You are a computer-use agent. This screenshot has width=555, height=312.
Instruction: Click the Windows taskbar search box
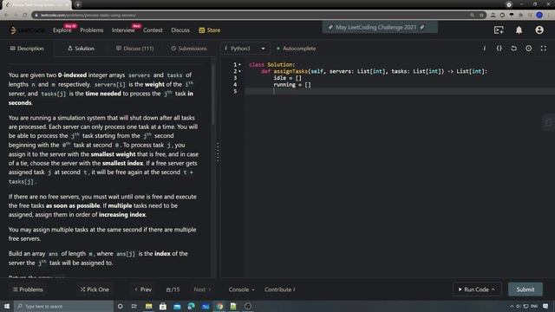[63, 306]
